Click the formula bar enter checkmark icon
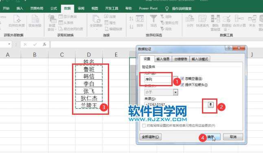 [35, 44]
